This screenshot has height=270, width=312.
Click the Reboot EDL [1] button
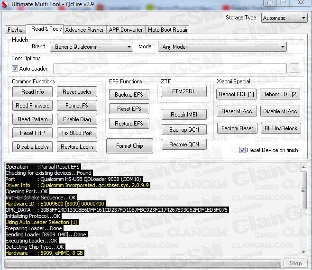click(x=237, y=94)
